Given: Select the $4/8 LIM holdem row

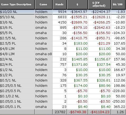Looking at the screenshot, I should click(63, 49).
